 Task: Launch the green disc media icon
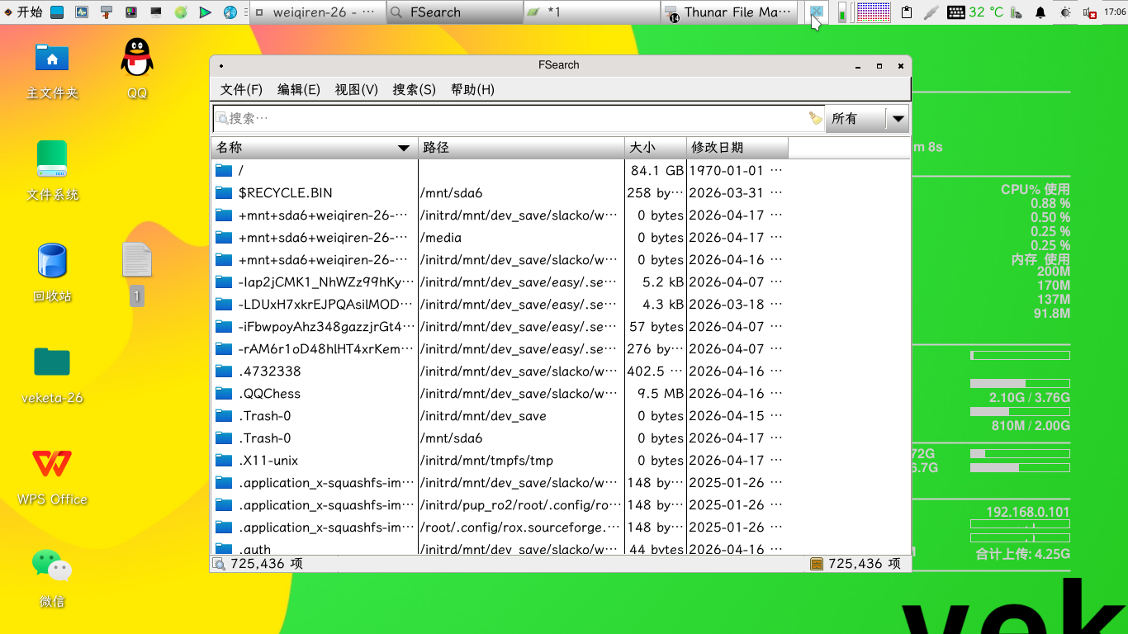click(181, 12)
